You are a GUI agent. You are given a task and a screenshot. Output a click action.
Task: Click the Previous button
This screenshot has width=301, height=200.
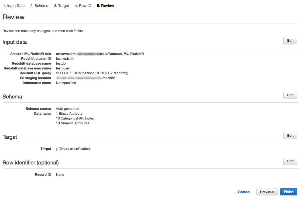(267, 192)
